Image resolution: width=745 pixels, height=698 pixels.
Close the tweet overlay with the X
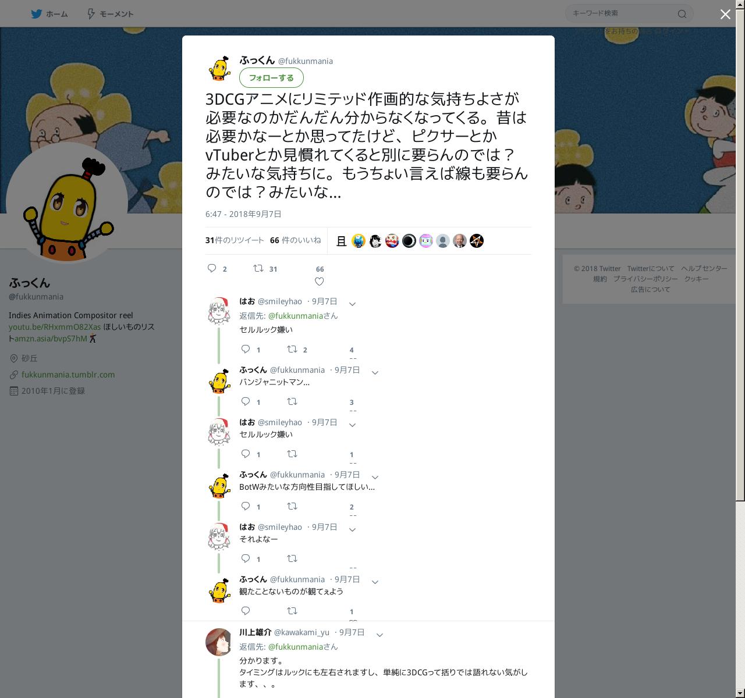click(x=725, y=15)
